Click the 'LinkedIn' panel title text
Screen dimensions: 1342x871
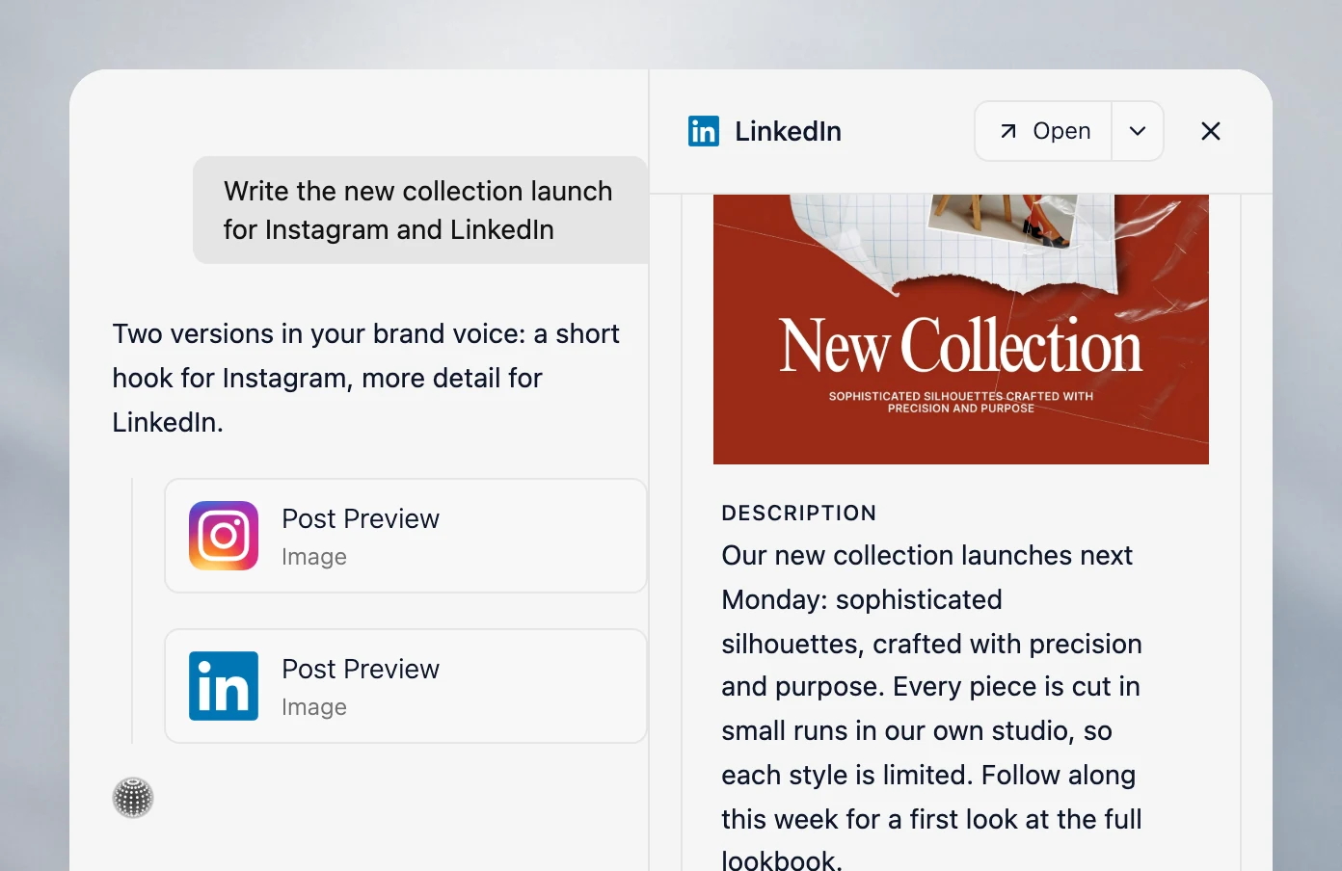point(789,131)
